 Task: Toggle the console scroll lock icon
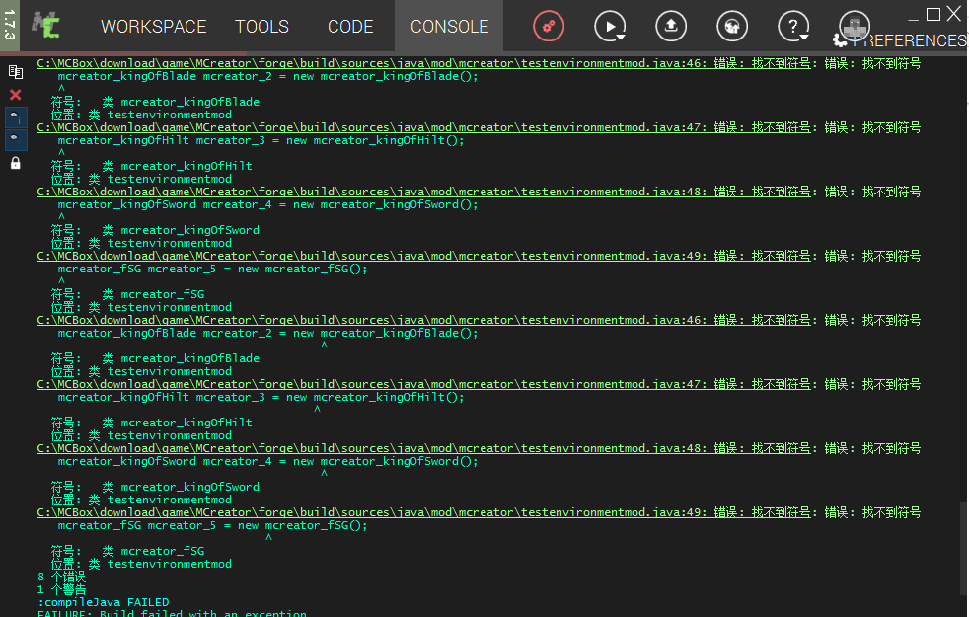[x=16, y=163]
